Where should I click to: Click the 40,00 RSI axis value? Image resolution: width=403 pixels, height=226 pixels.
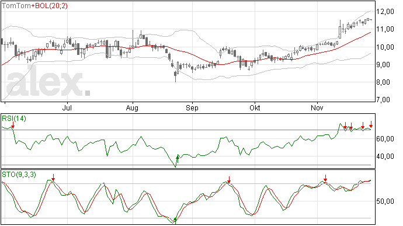point(385,157)
